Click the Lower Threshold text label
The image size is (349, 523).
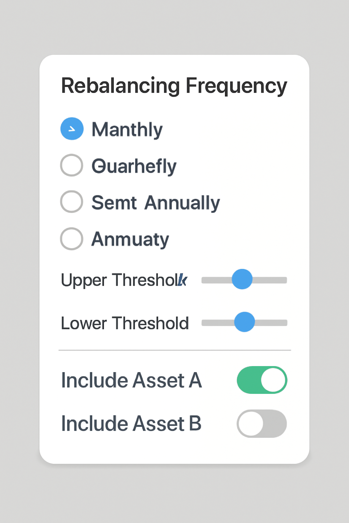(125, 323)
